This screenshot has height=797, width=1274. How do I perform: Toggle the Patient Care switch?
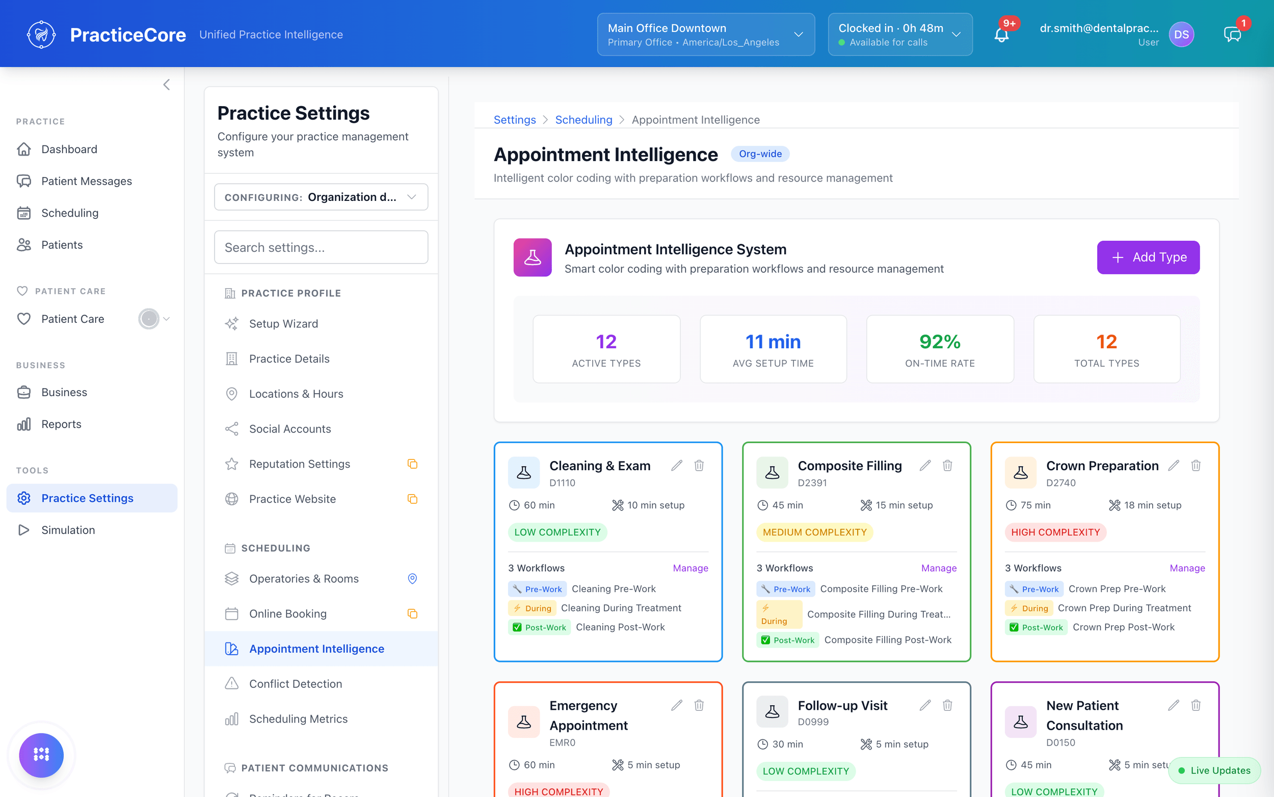(x=148, y=319)
